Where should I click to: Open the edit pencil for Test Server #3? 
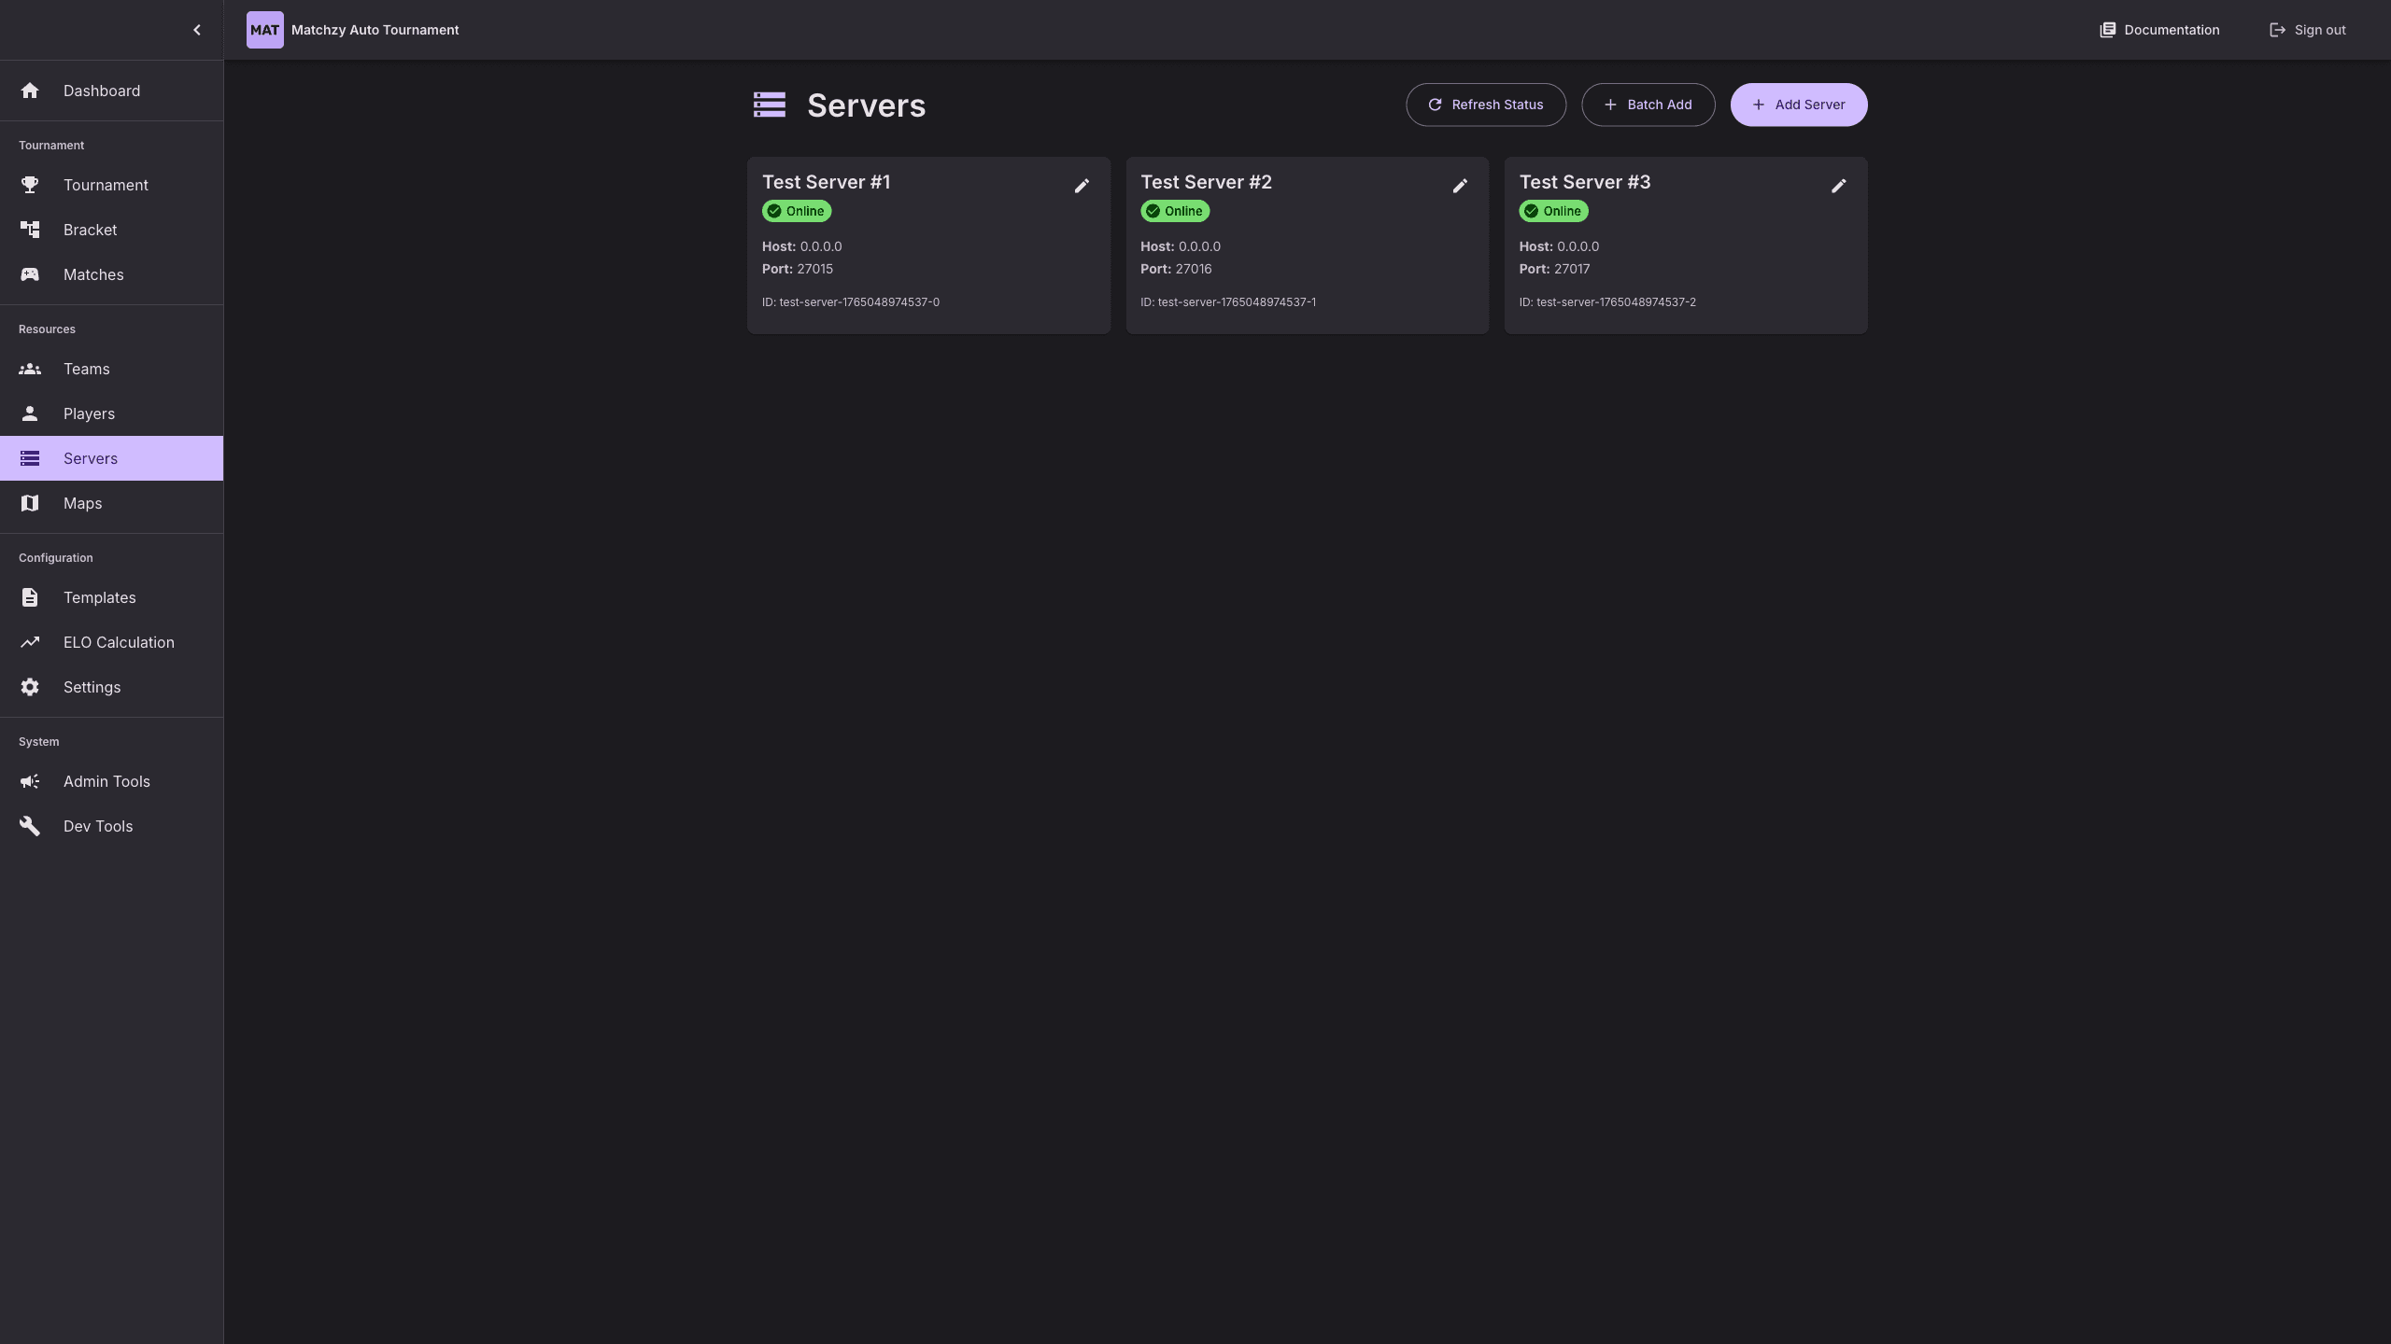pos(1838,186)
